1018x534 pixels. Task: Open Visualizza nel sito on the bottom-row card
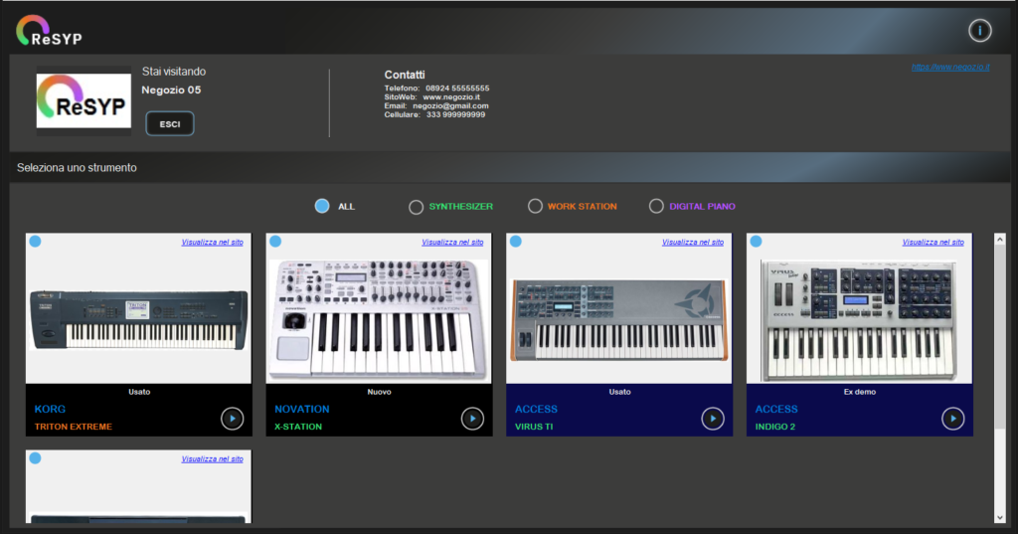coord(213,458)
